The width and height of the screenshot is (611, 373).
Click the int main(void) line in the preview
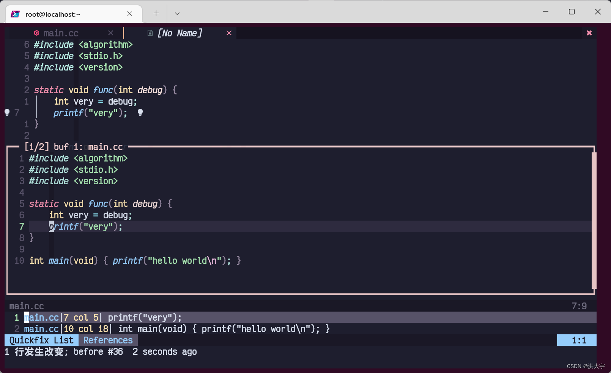coord(135,261)
